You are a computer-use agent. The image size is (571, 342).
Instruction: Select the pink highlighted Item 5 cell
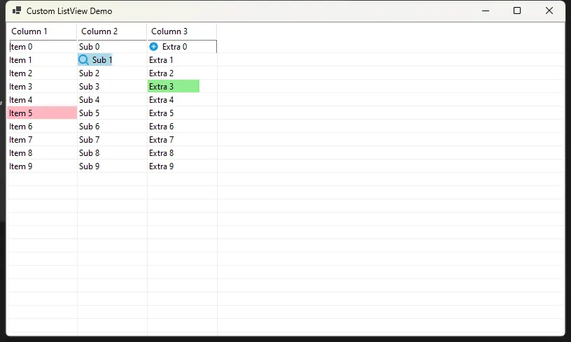click(x=41, y=113)
